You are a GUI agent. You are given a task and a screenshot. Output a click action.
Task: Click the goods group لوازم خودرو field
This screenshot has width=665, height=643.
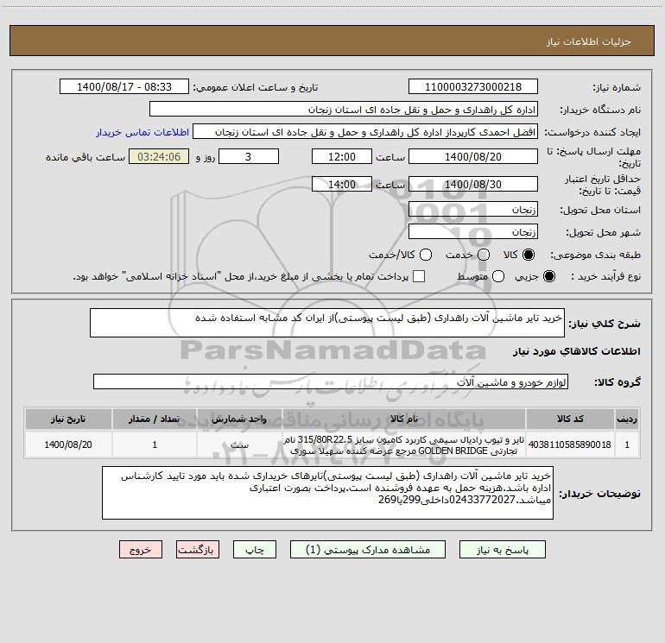click(x=331, y=381)
